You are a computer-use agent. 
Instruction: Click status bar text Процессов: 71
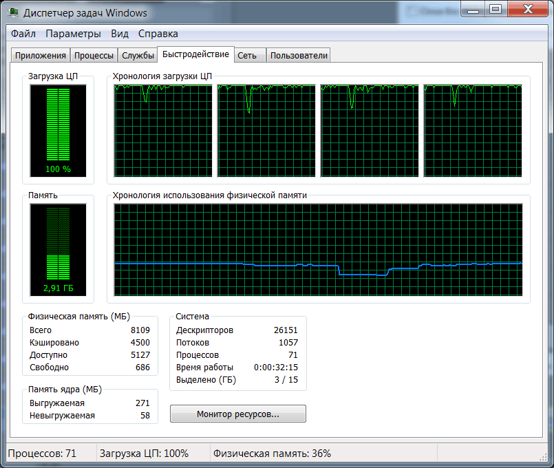pos(42,454)
